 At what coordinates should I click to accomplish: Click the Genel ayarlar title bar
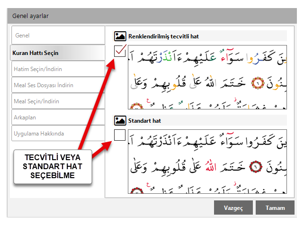(x=152, y=16)
